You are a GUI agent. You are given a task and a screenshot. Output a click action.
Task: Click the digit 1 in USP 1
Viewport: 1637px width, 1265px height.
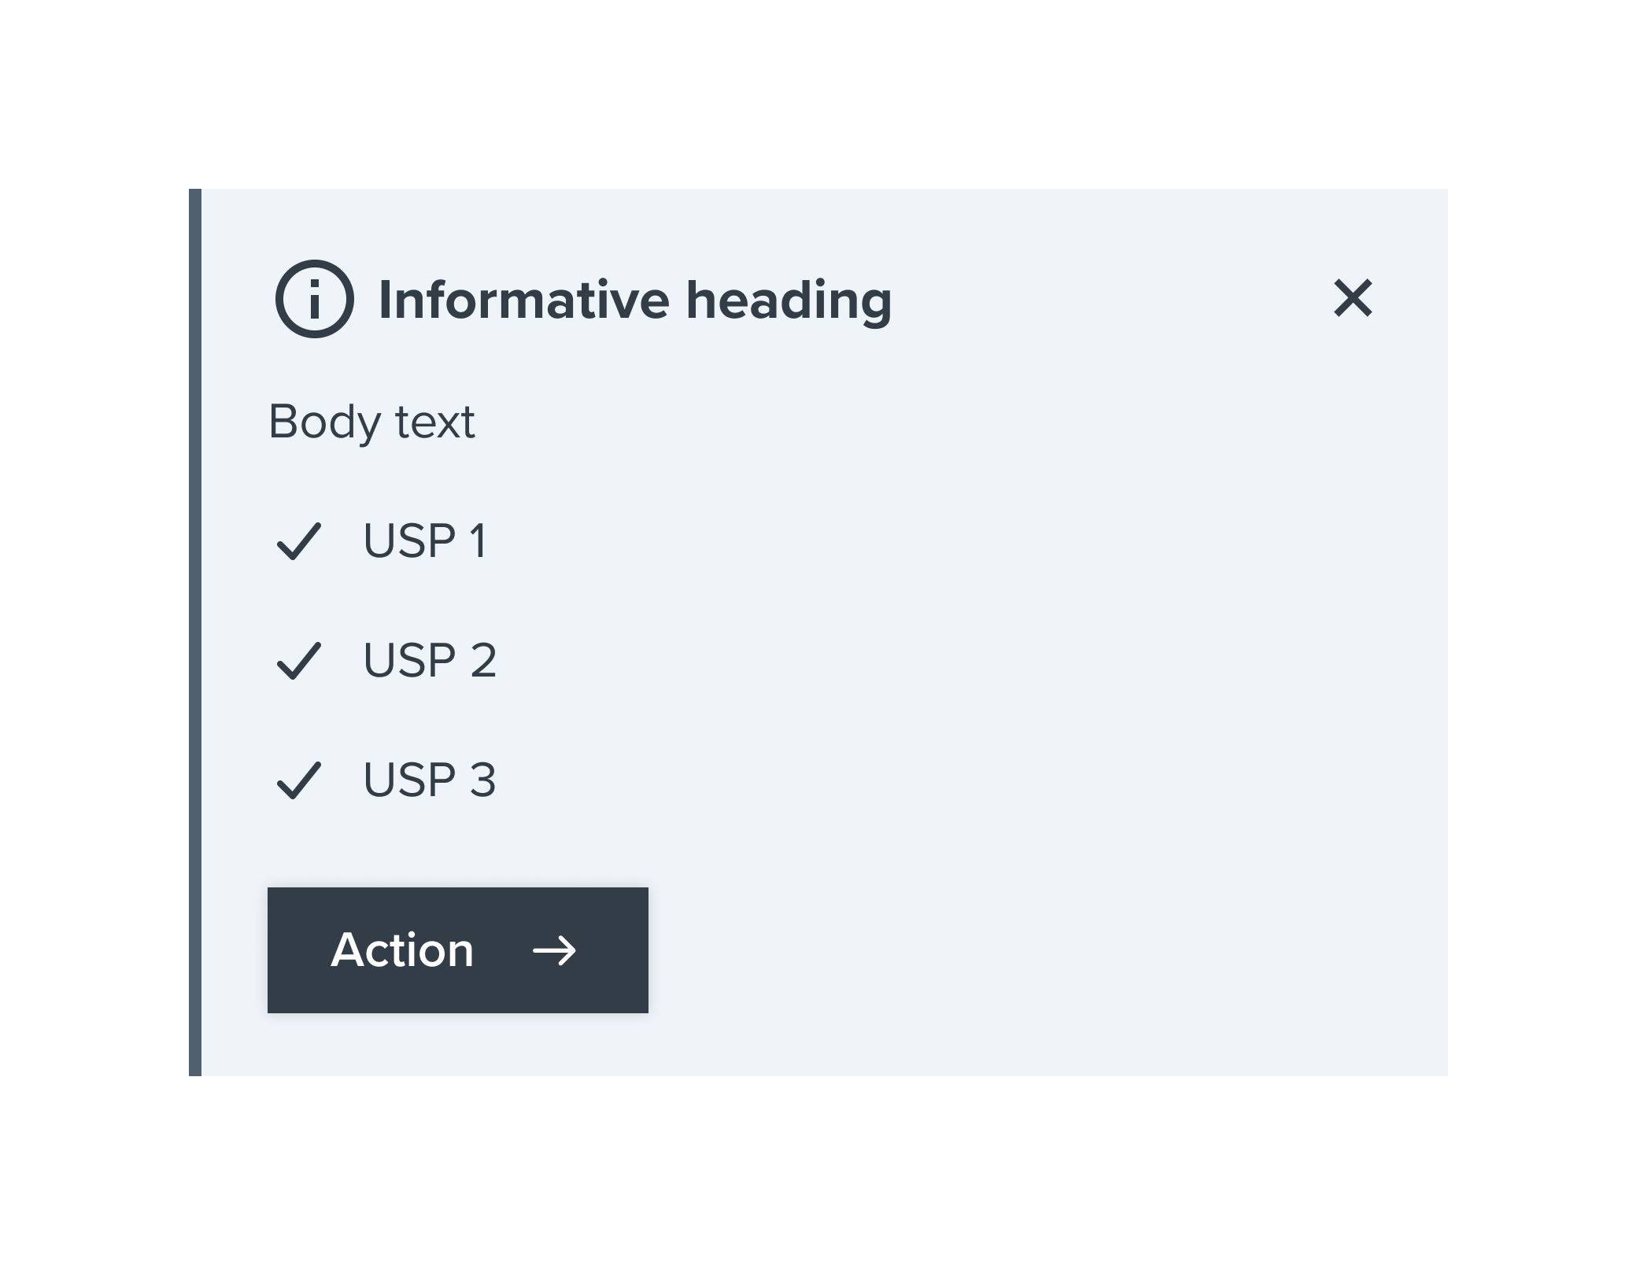[x=478, y=541]
